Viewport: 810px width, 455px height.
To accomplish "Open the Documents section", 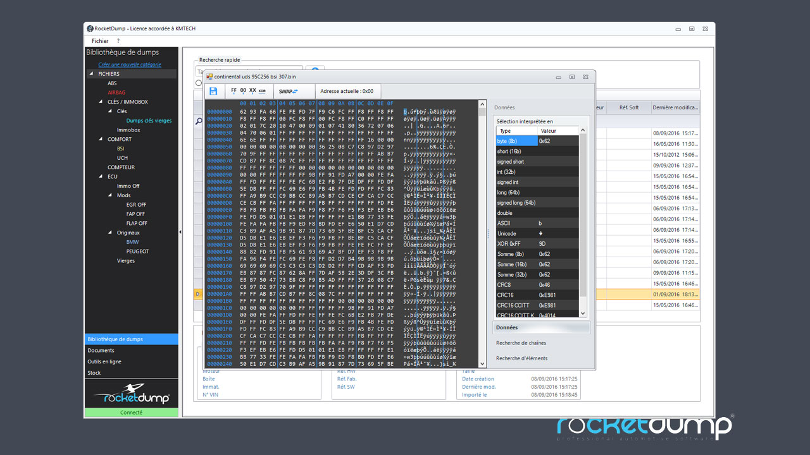I will (131, 351).
